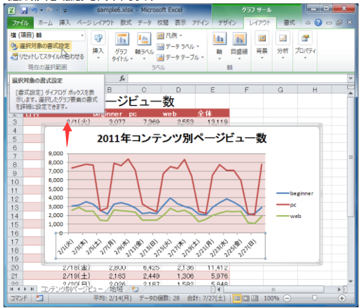This screenshot has width=364, height=308.
Task: Click the Redo icon in quick access toolbar
Action: tap(49, 10)
